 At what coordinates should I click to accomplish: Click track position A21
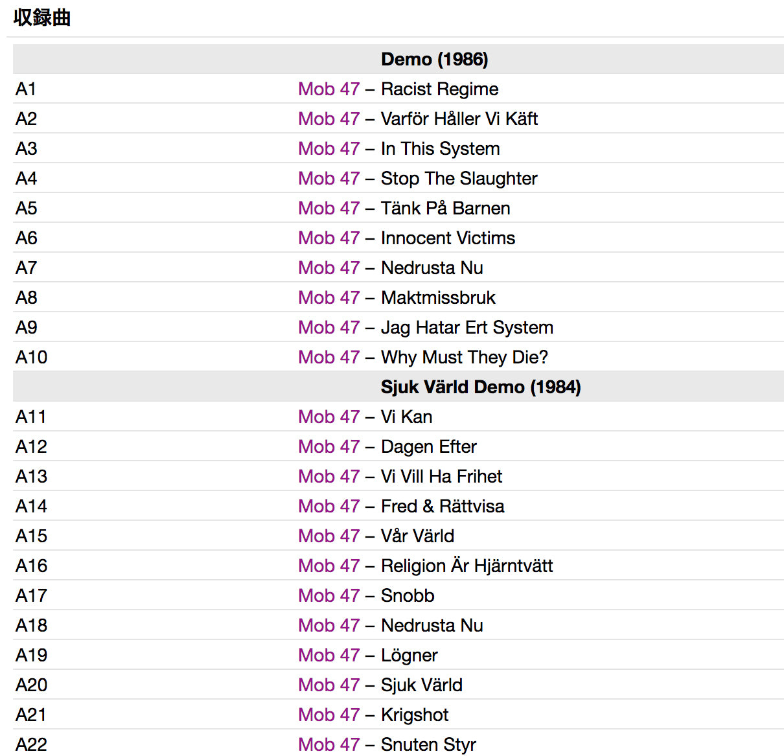31,715
